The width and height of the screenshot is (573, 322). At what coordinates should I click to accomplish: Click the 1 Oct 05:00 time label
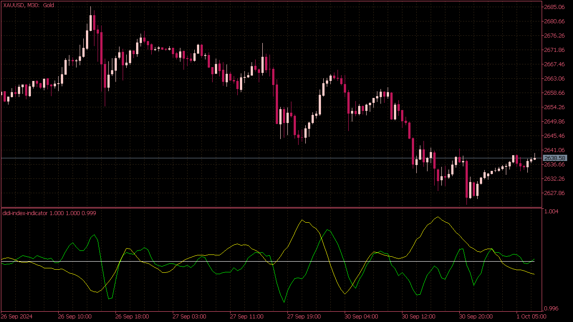(531, 317)
